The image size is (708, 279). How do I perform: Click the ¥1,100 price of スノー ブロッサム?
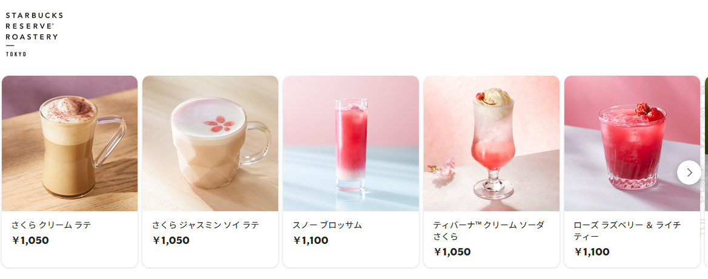point(310,240)
